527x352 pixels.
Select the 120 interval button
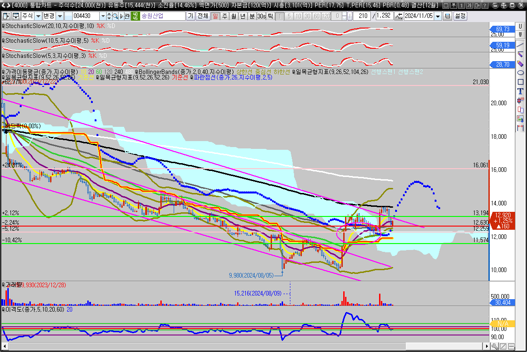click(x=326, y=16)
